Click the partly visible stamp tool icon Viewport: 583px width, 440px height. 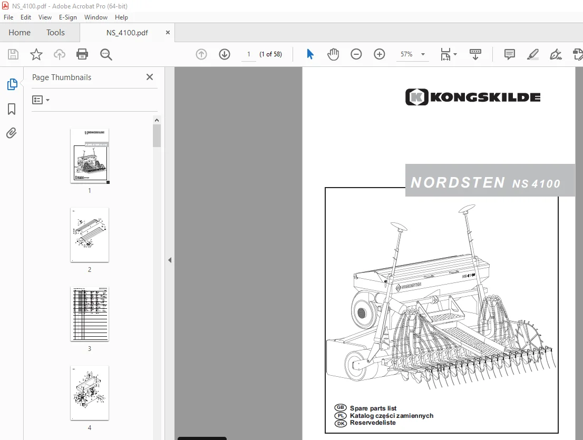tap(578, 54)
